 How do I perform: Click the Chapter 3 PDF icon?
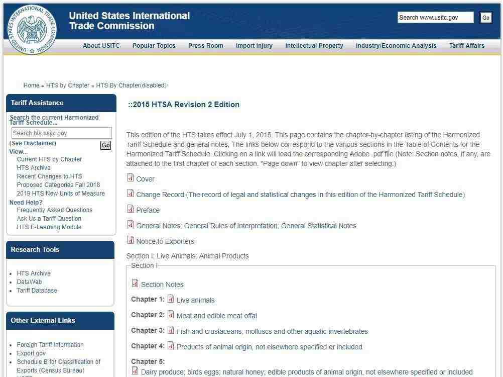(x=171, y=330)
